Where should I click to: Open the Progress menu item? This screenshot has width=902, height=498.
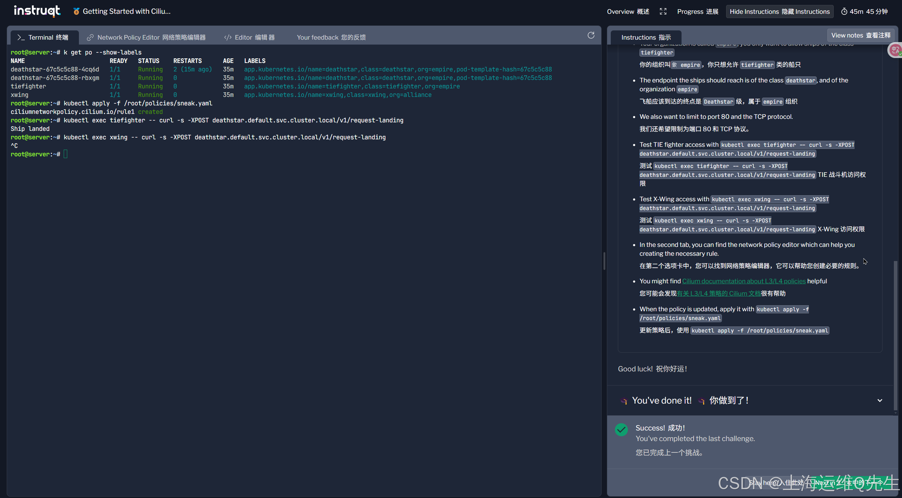[x=697, y=12]
